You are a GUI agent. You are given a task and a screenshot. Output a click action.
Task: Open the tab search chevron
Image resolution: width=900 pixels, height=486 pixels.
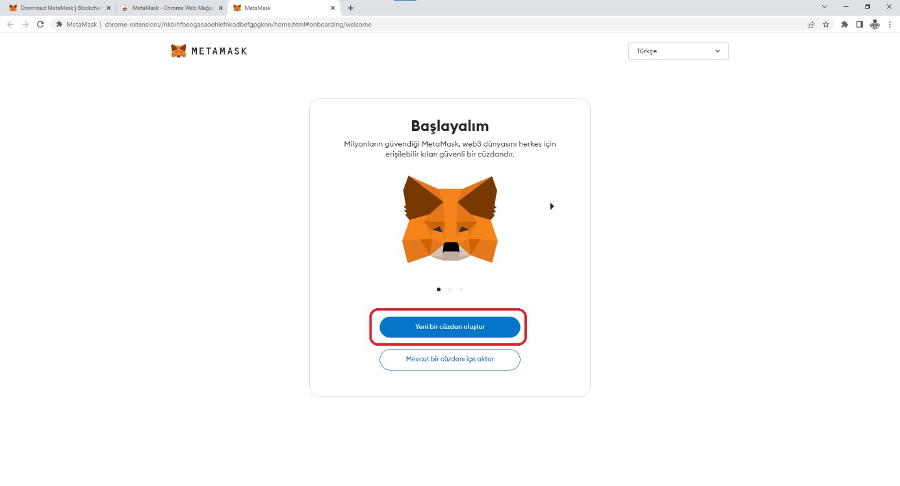825,7
